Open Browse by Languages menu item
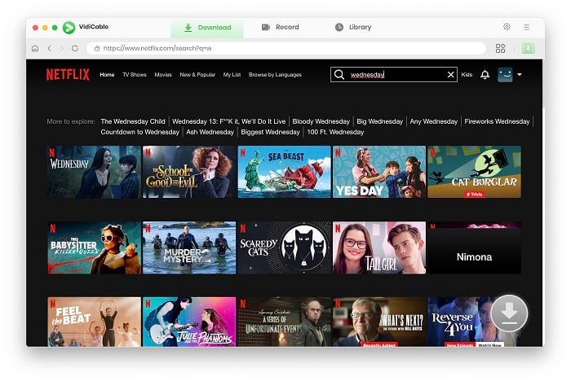Image resolution: width=571 pixels, height=381 pixels. (276, 75)
